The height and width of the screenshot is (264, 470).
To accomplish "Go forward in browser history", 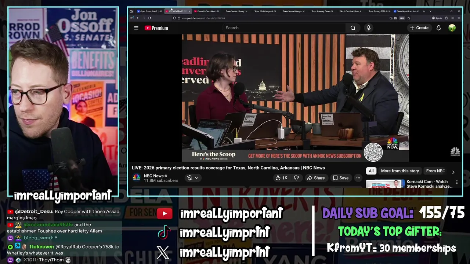I will pyautogui.click(x=144, y=18).
